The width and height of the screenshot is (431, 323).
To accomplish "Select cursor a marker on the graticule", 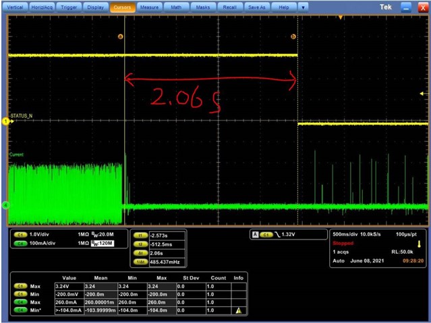I will 120,36.
